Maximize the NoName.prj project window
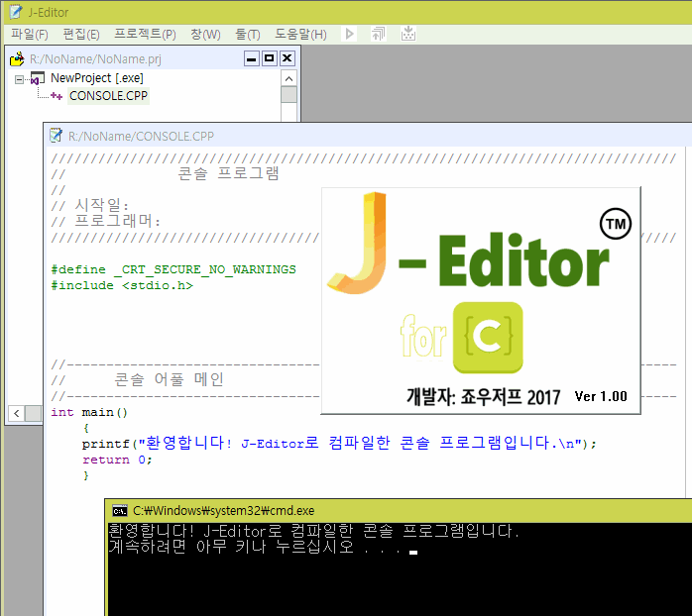Image resolution: width=692 pixels, height=616 pixels. (x=270, y=58)
